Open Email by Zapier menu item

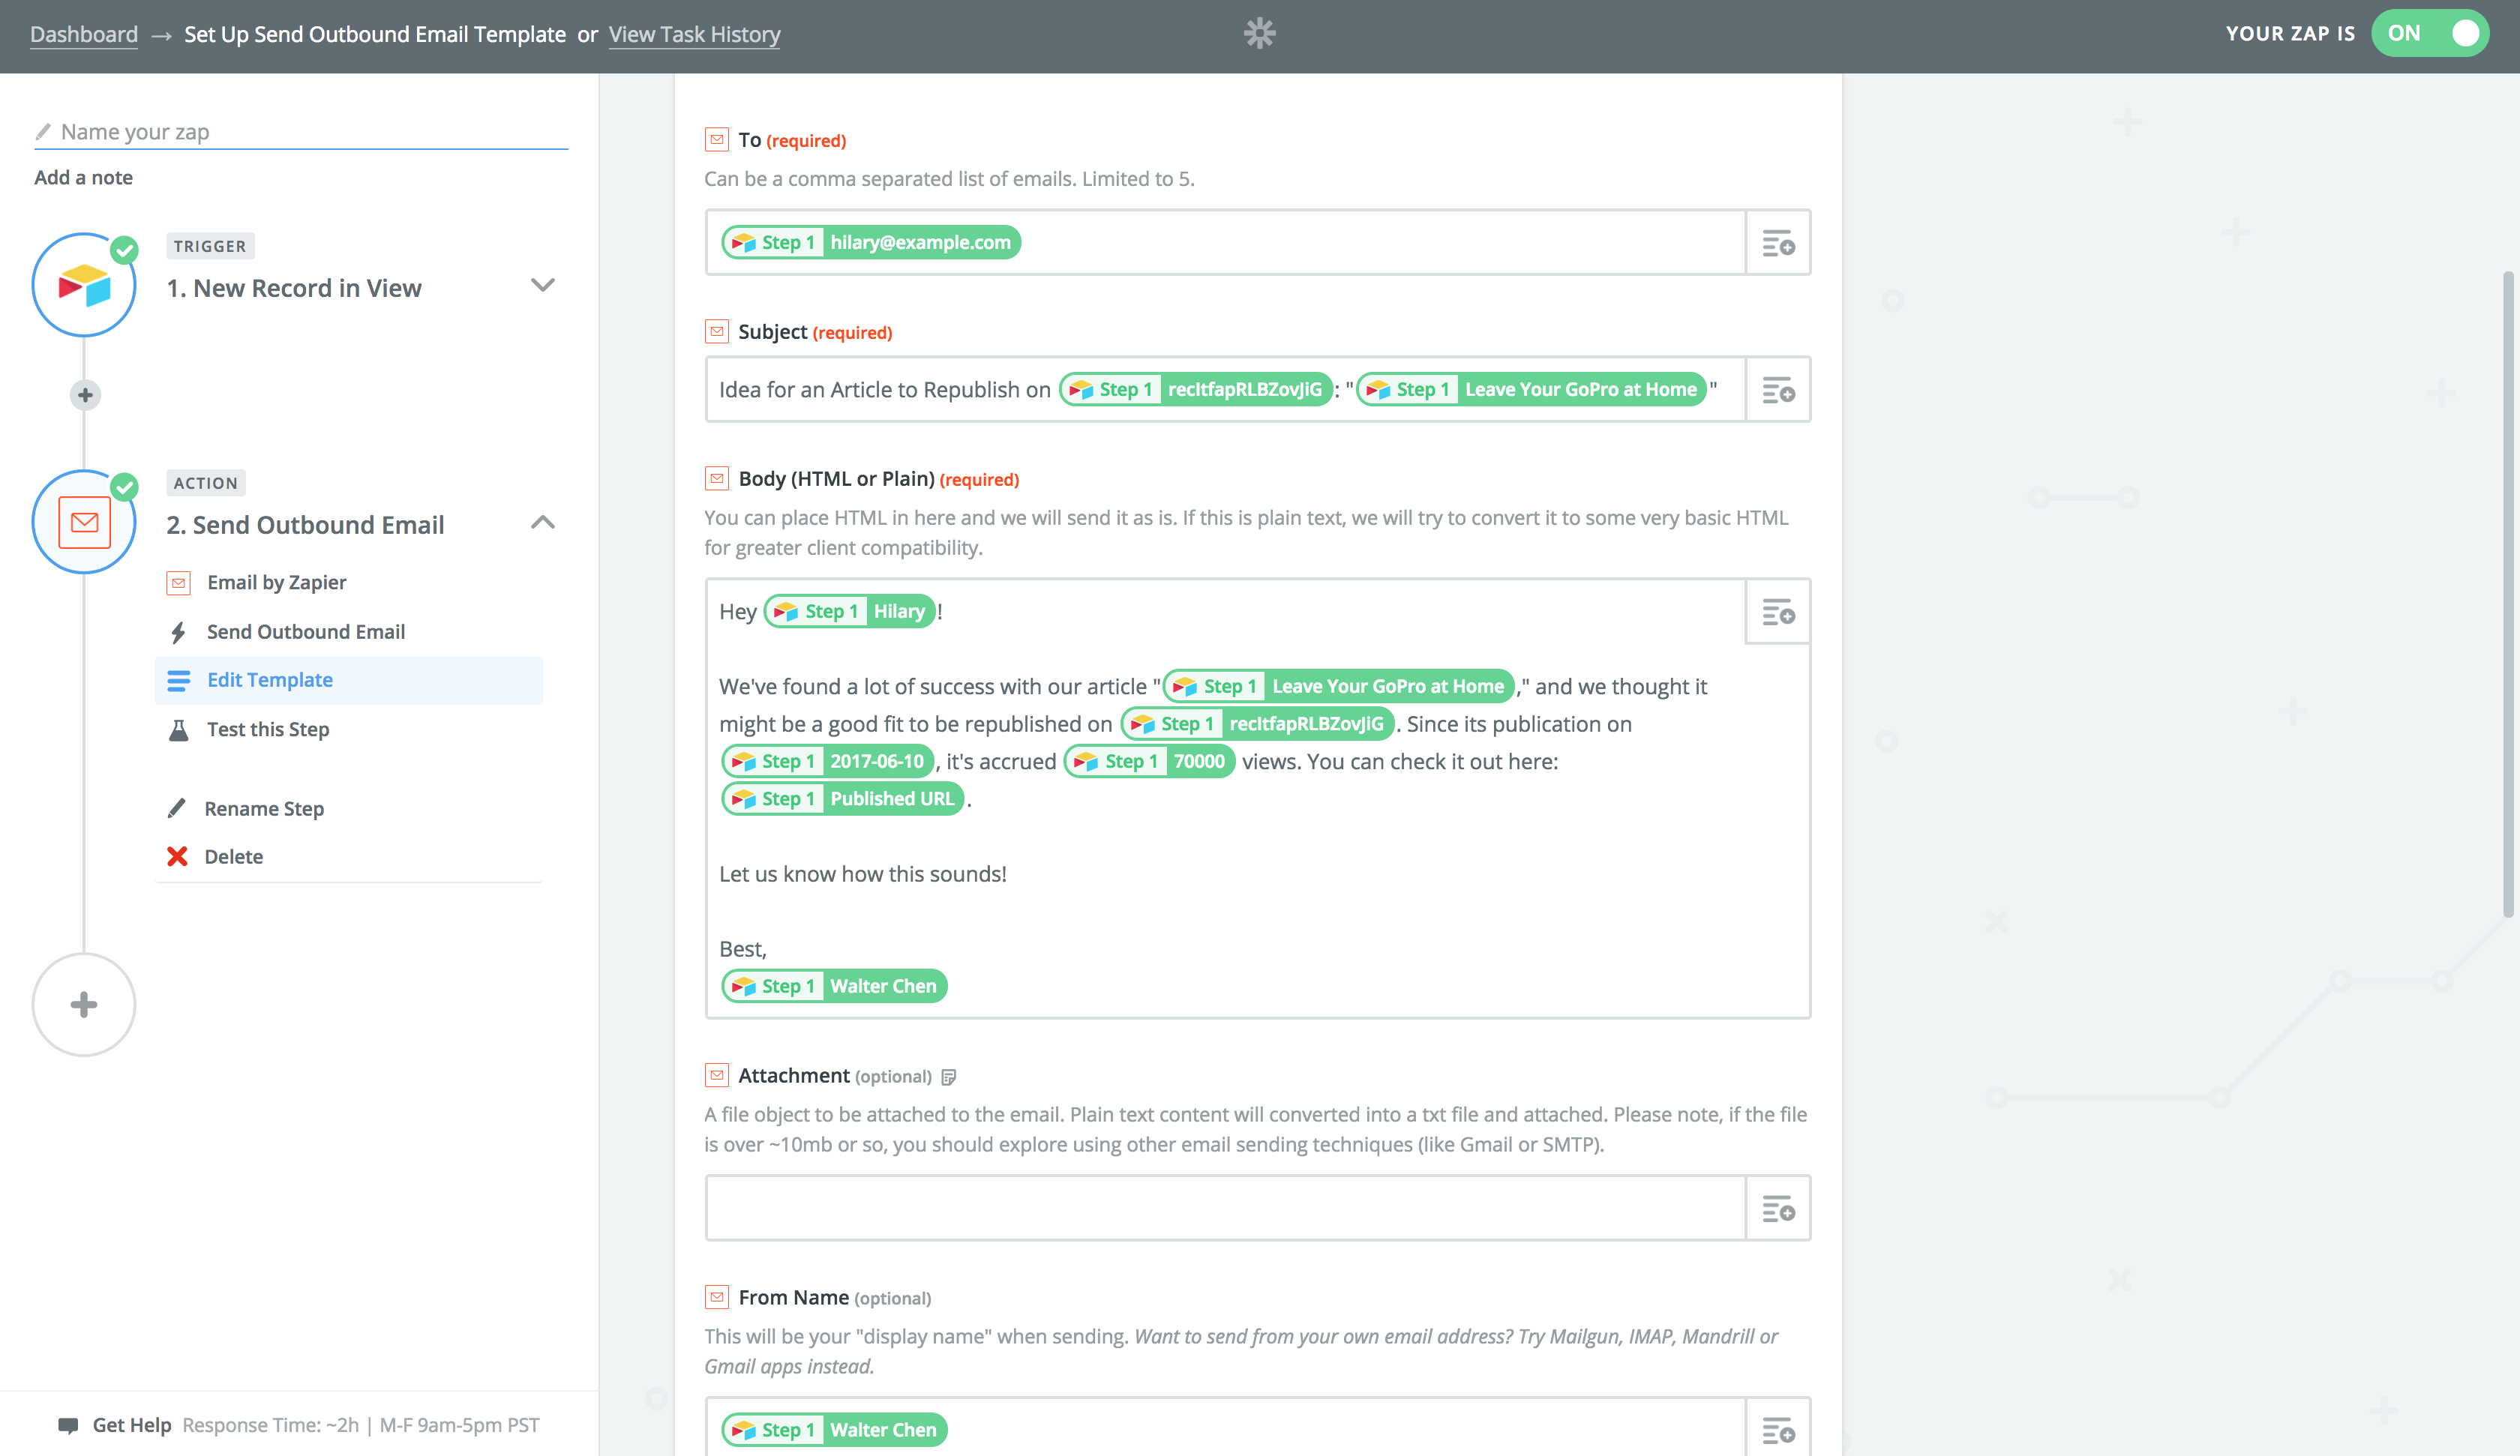tap(276, 582)
